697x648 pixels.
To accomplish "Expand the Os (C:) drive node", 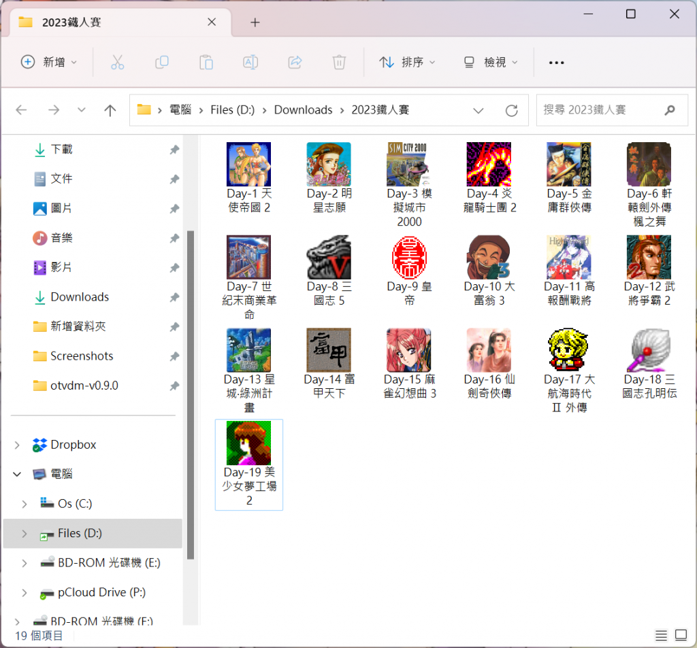I will [25, 504].
